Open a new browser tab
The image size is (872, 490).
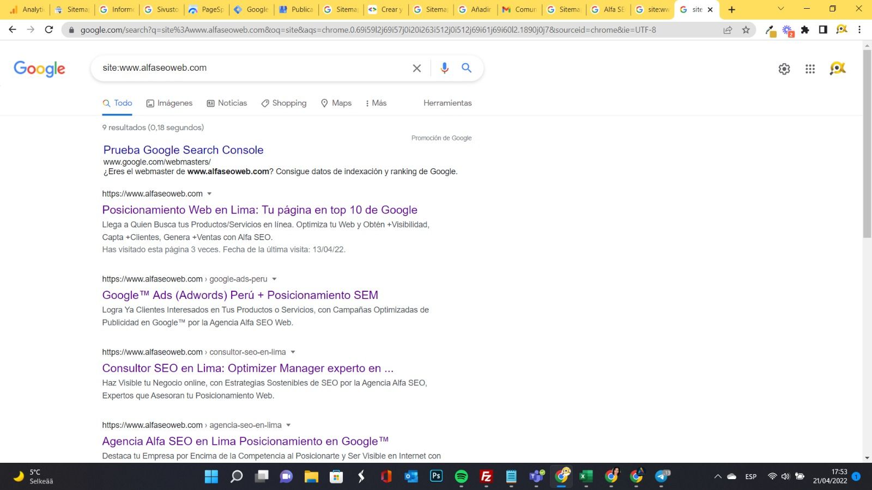coord(731,10)
